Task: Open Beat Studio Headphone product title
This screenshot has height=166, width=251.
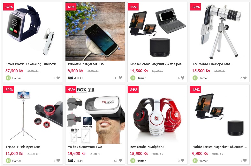Action: tap(147, 147)
